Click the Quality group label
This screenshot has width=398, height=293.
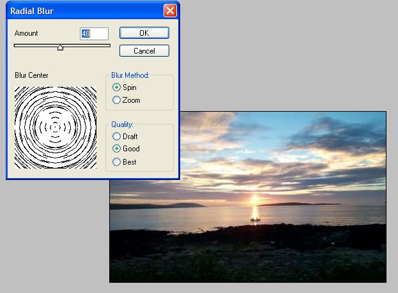click(x=122, y=124)
